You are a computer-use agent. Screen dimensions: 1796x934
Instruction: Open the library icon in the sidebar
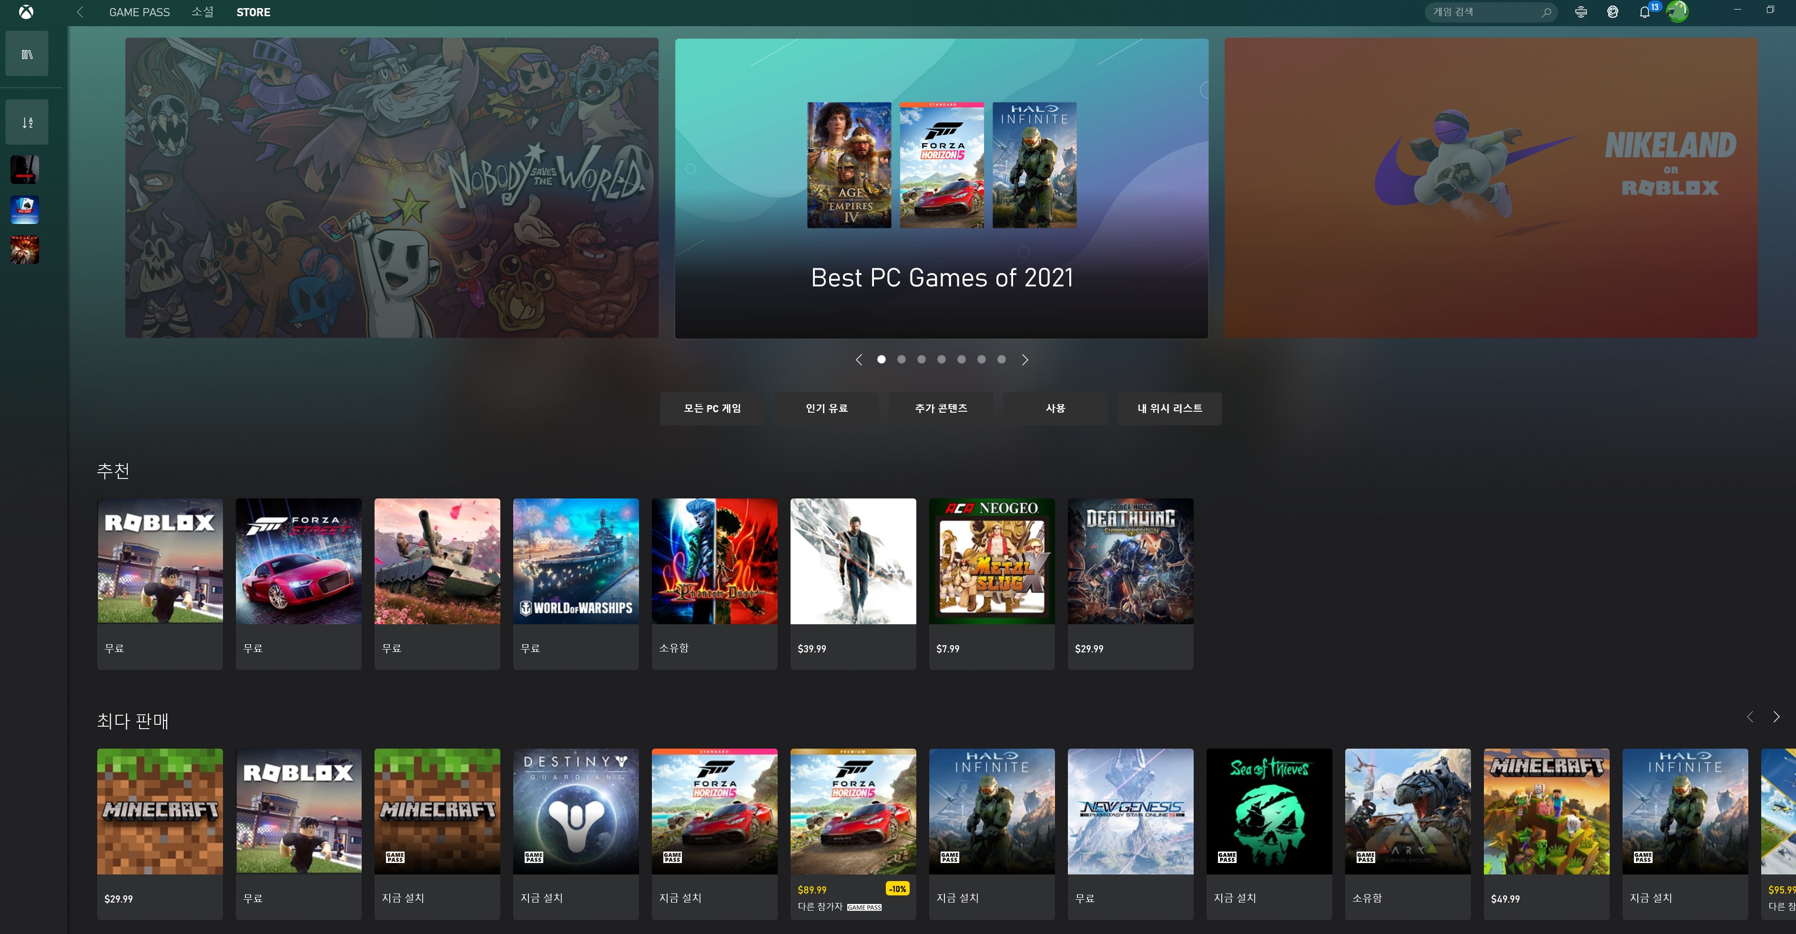pos(27,54)
